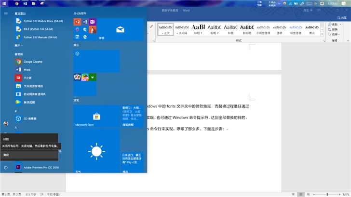Switch to print layout view in status bar
Screen dimensions: 351x197
pos(301,194)
